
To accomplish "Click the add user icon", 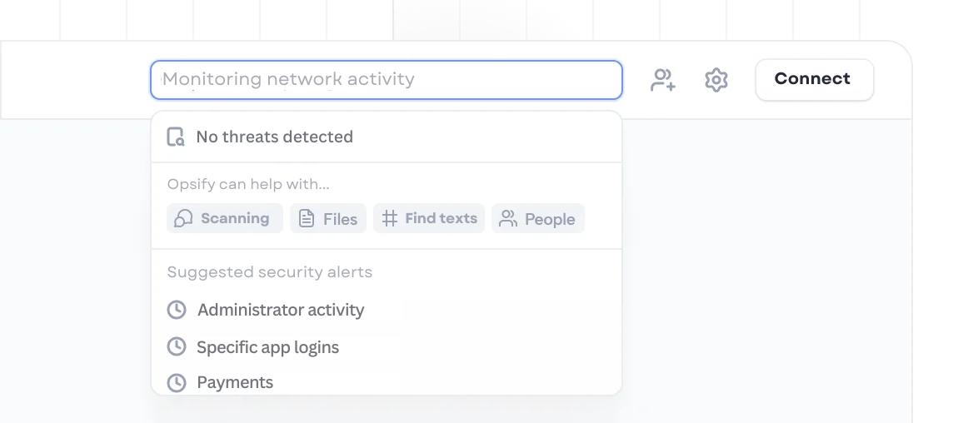I will pos(662,80).
